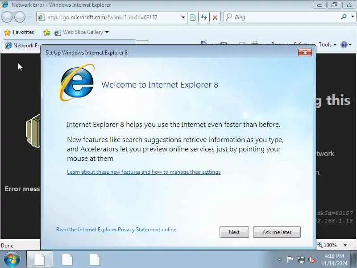Expand the address bar history dropdown
The height and width of the screenshot is (268, 357).
(183, 17)
